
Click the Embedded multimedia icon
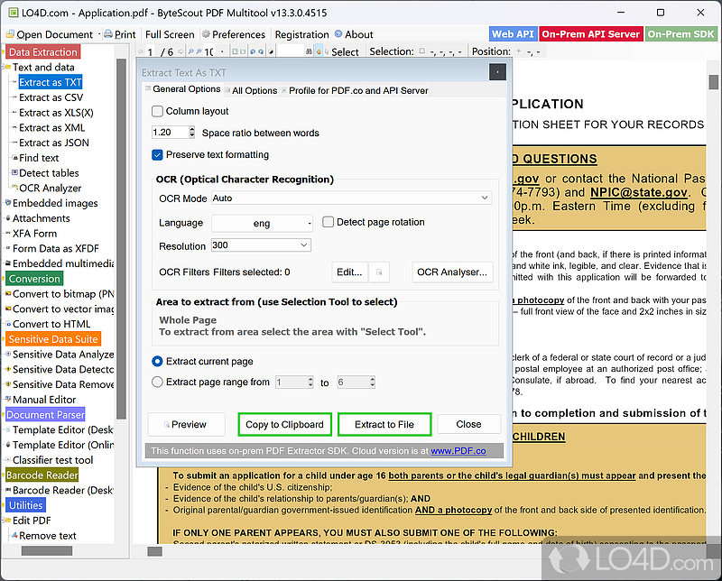8,263
